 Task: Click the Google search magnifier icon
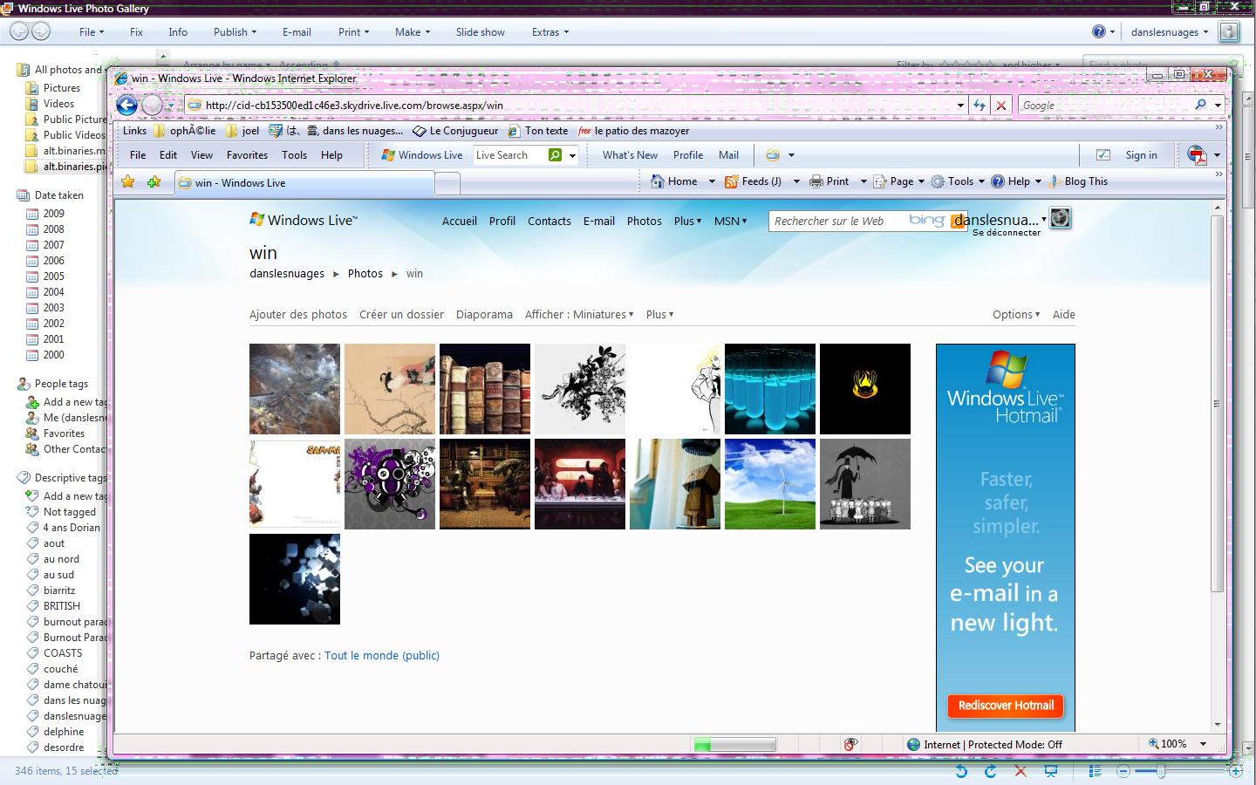(1201, 105)
